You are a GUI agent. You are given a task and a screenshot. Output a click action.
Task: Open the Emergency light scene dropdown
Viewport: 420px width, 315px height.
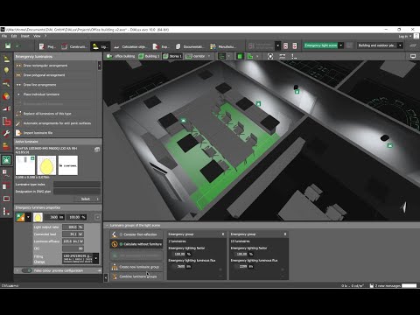pyautogui.click(x=340, y=45)
